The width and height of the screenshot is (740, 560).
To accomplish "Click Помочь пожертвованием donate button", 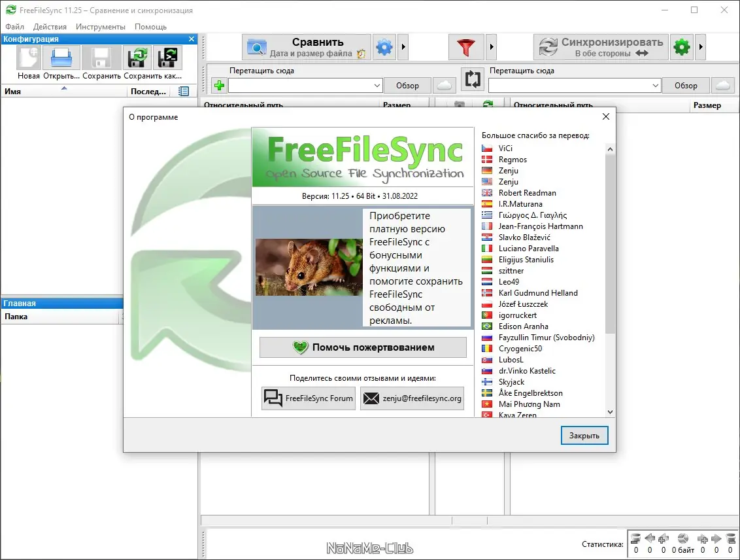I will pyautogui.click(x=363, y=347).
